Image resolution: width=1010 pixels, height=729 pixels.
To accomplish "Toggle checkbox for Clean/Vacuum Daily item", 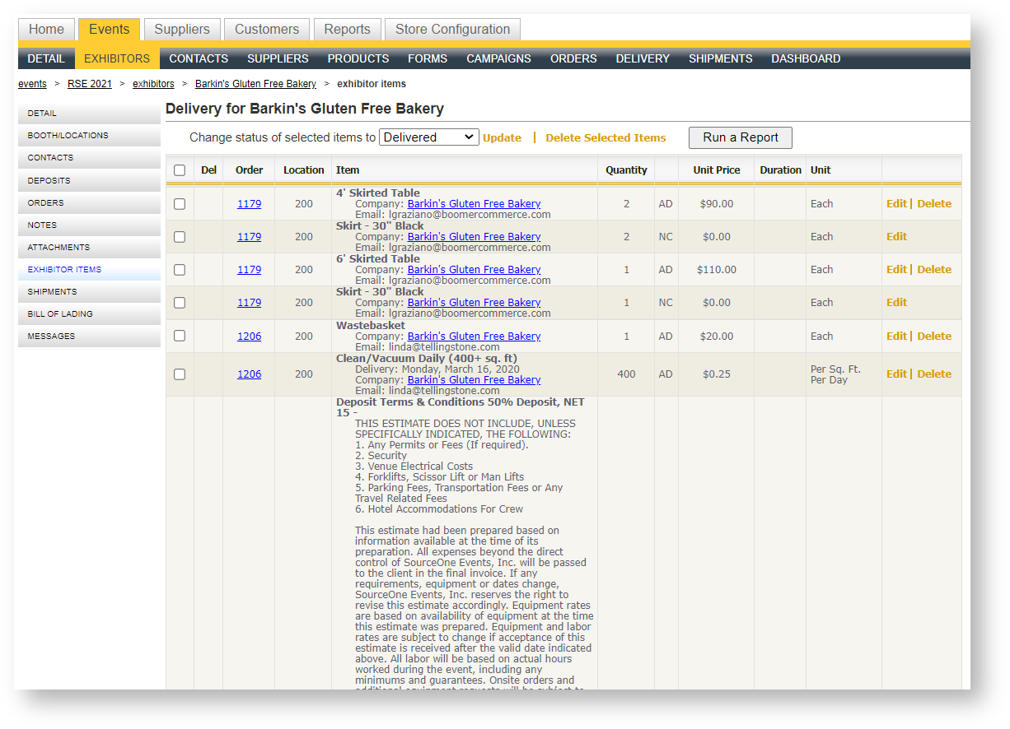I will (x=180, y=374).
